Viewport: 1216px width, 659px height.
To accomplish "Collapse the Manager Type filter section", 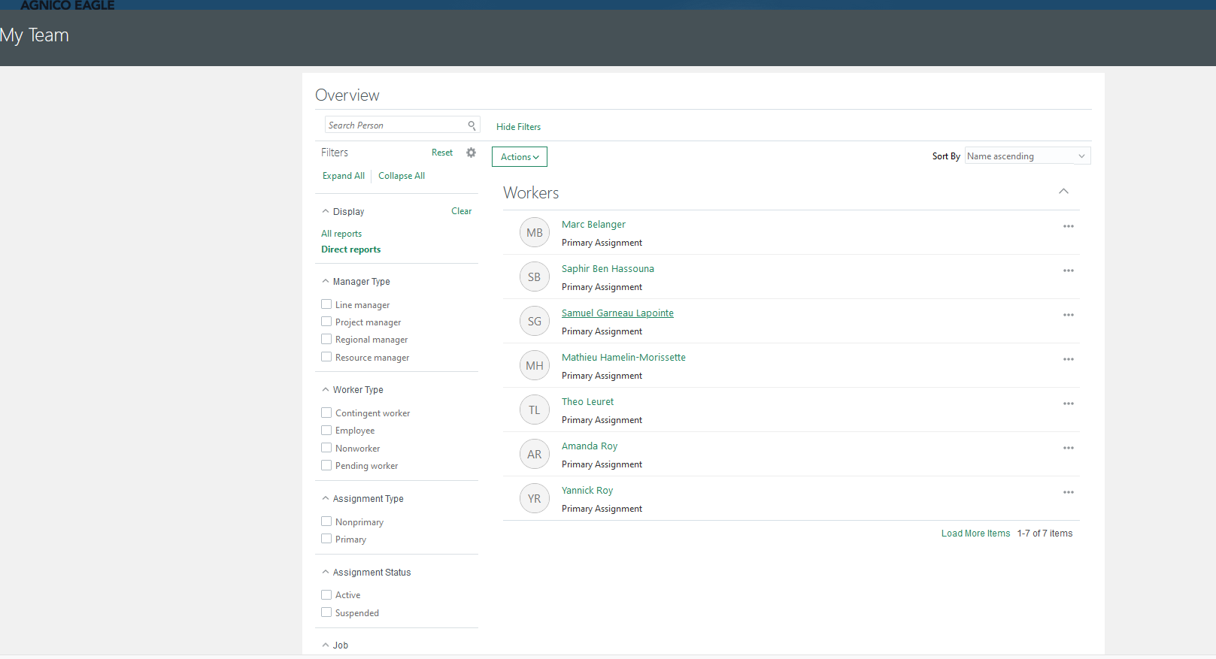I will click(x=326, y=281).
